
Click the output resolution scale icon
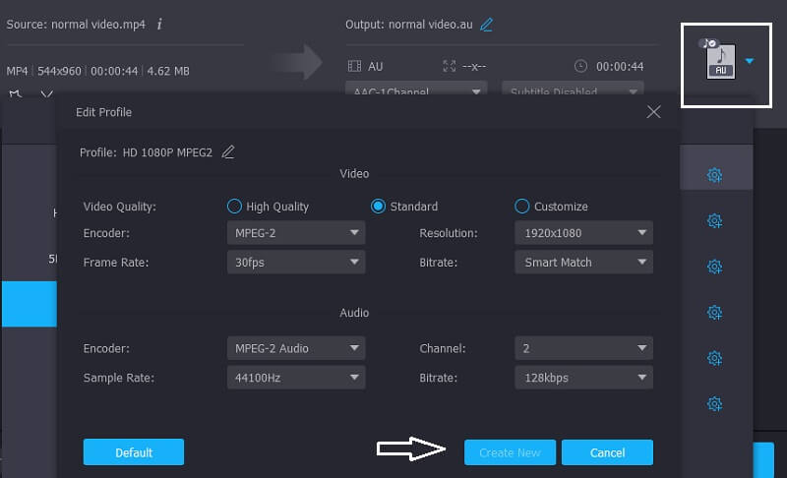click(450, 66)
